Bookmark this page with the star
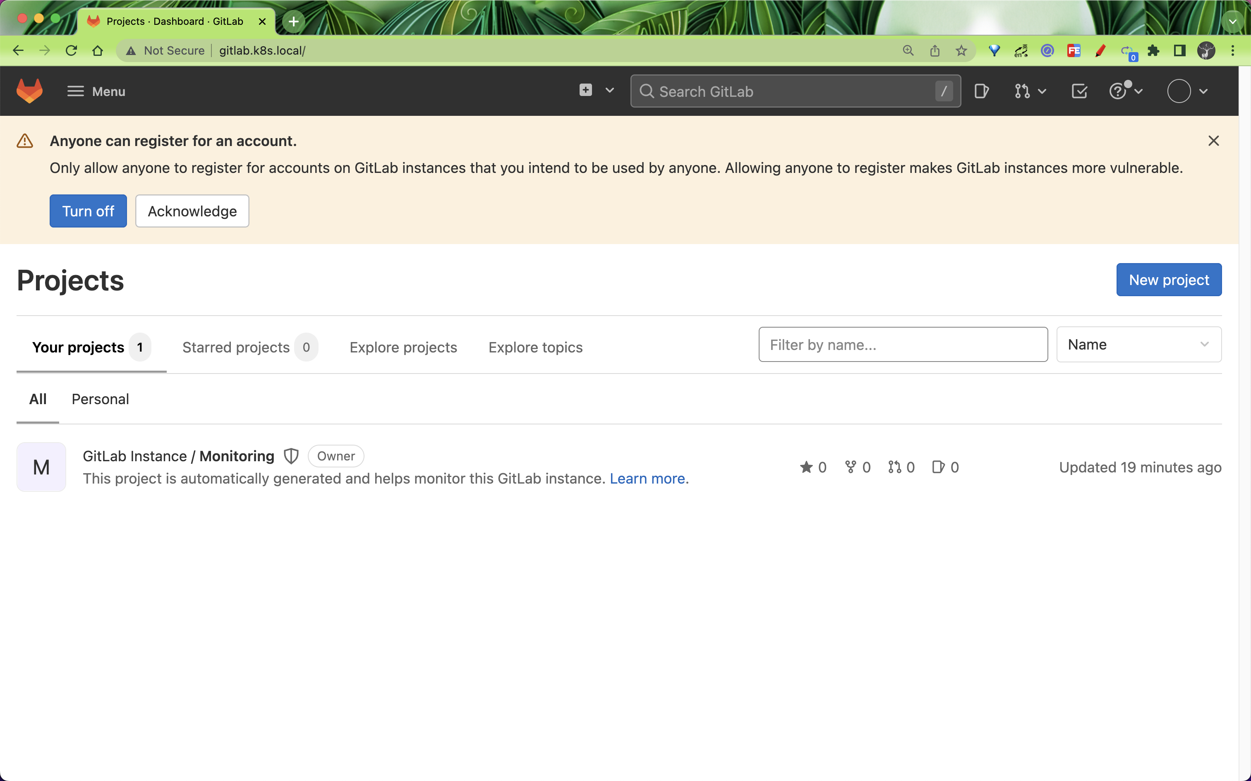Viewport: 1251px width, 781px height. pyautogui.click(x=961, y=50)
